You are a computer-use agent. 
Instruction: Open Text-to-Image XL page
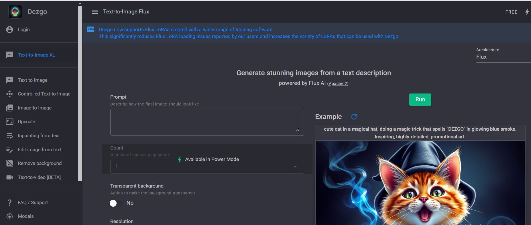(x=36, y=55)
